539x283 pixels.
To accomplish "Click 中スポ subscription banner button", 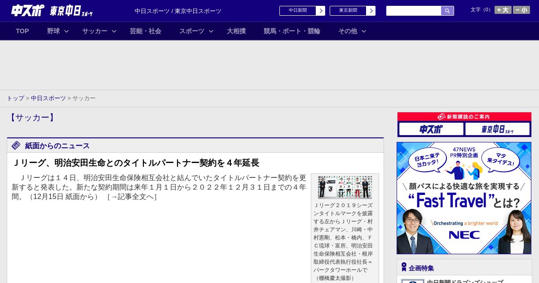I will pyautogui.click(x=431, y=129).
